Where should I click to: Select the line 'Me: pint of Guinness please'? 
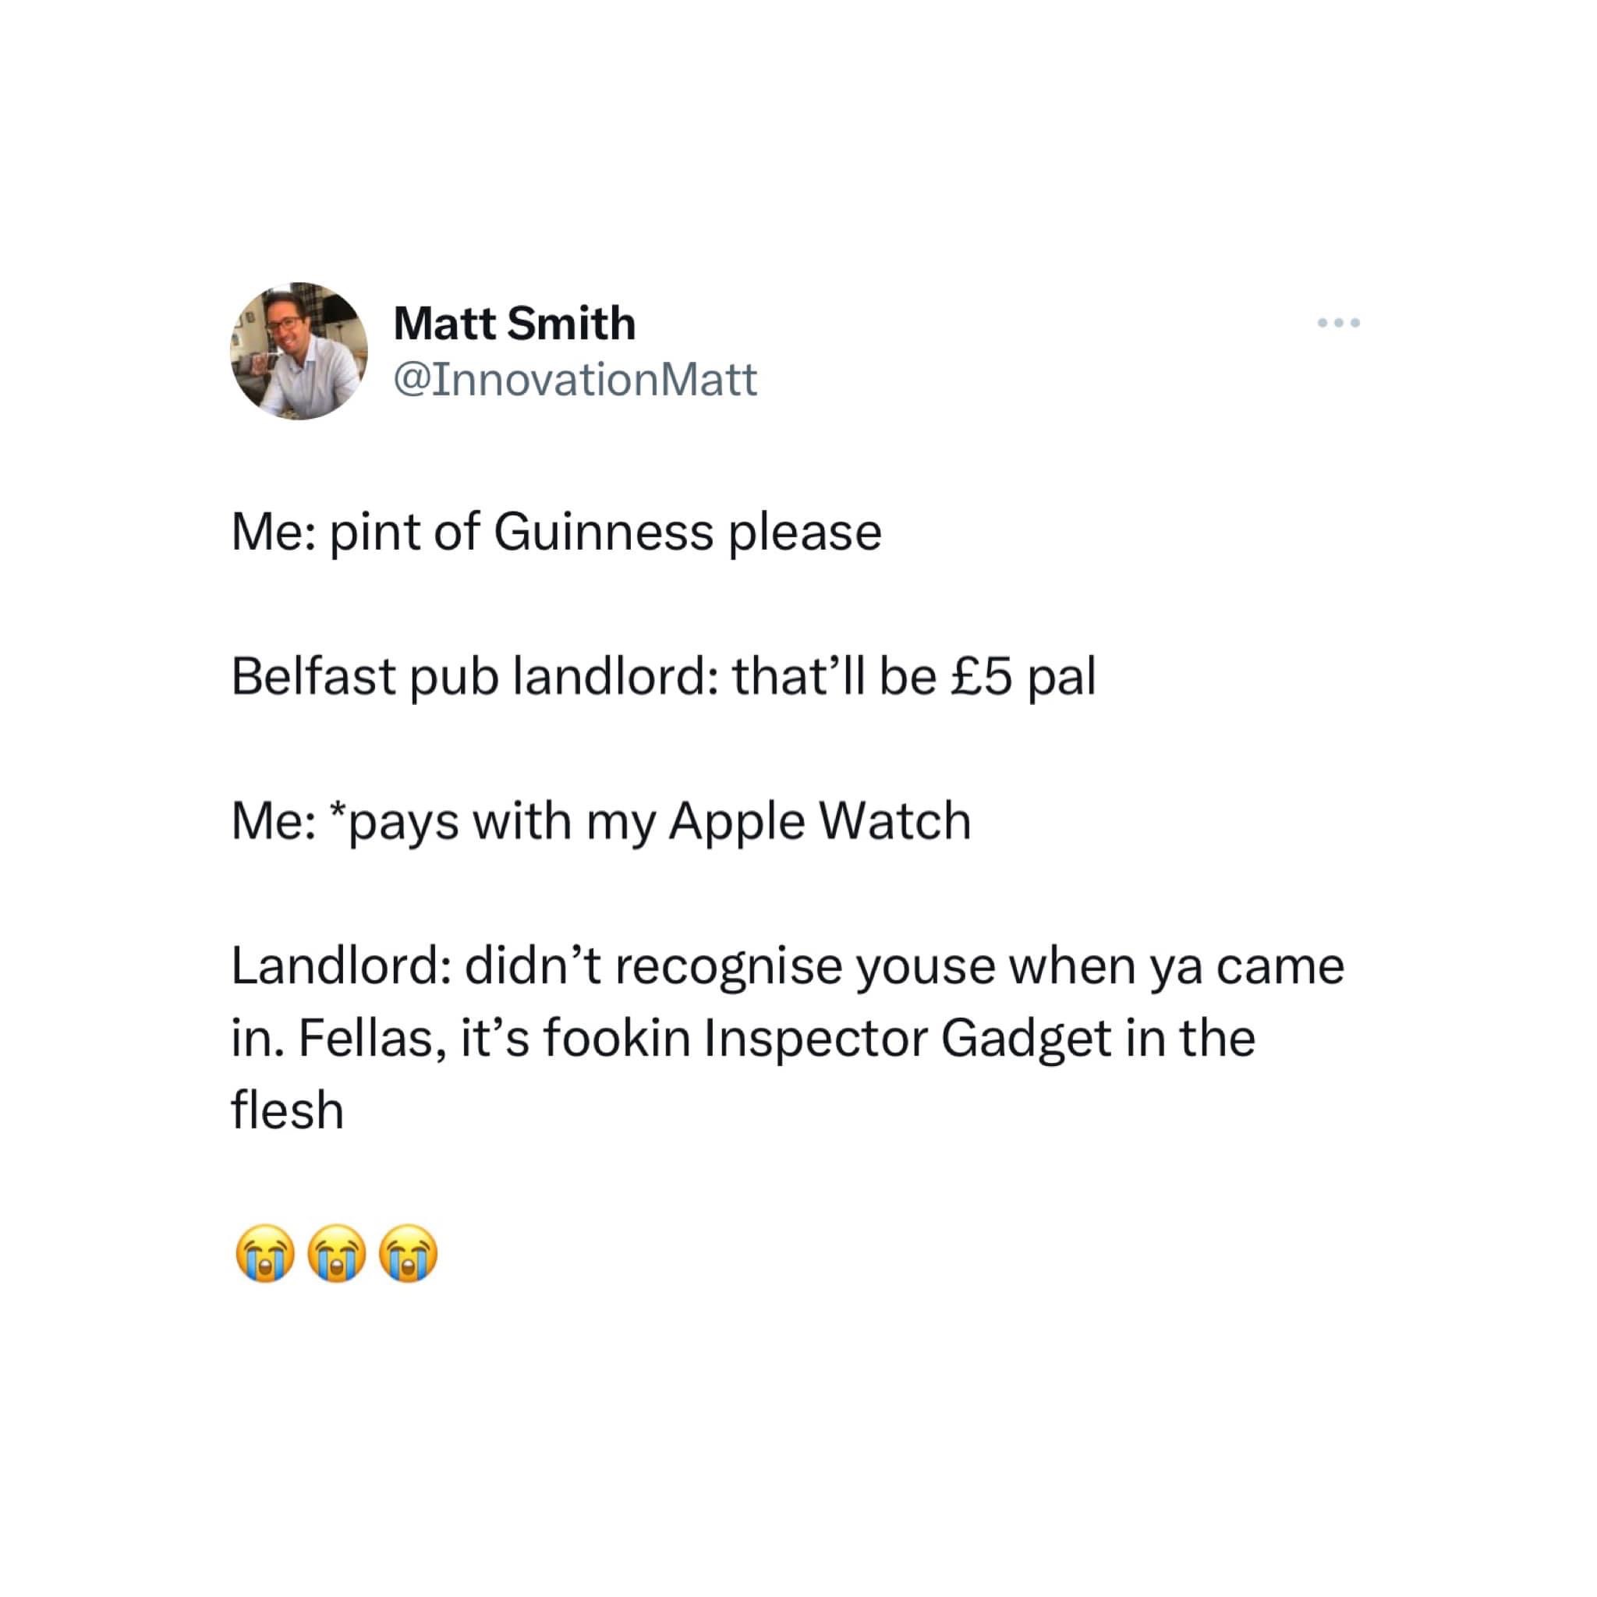click(556, 533)
